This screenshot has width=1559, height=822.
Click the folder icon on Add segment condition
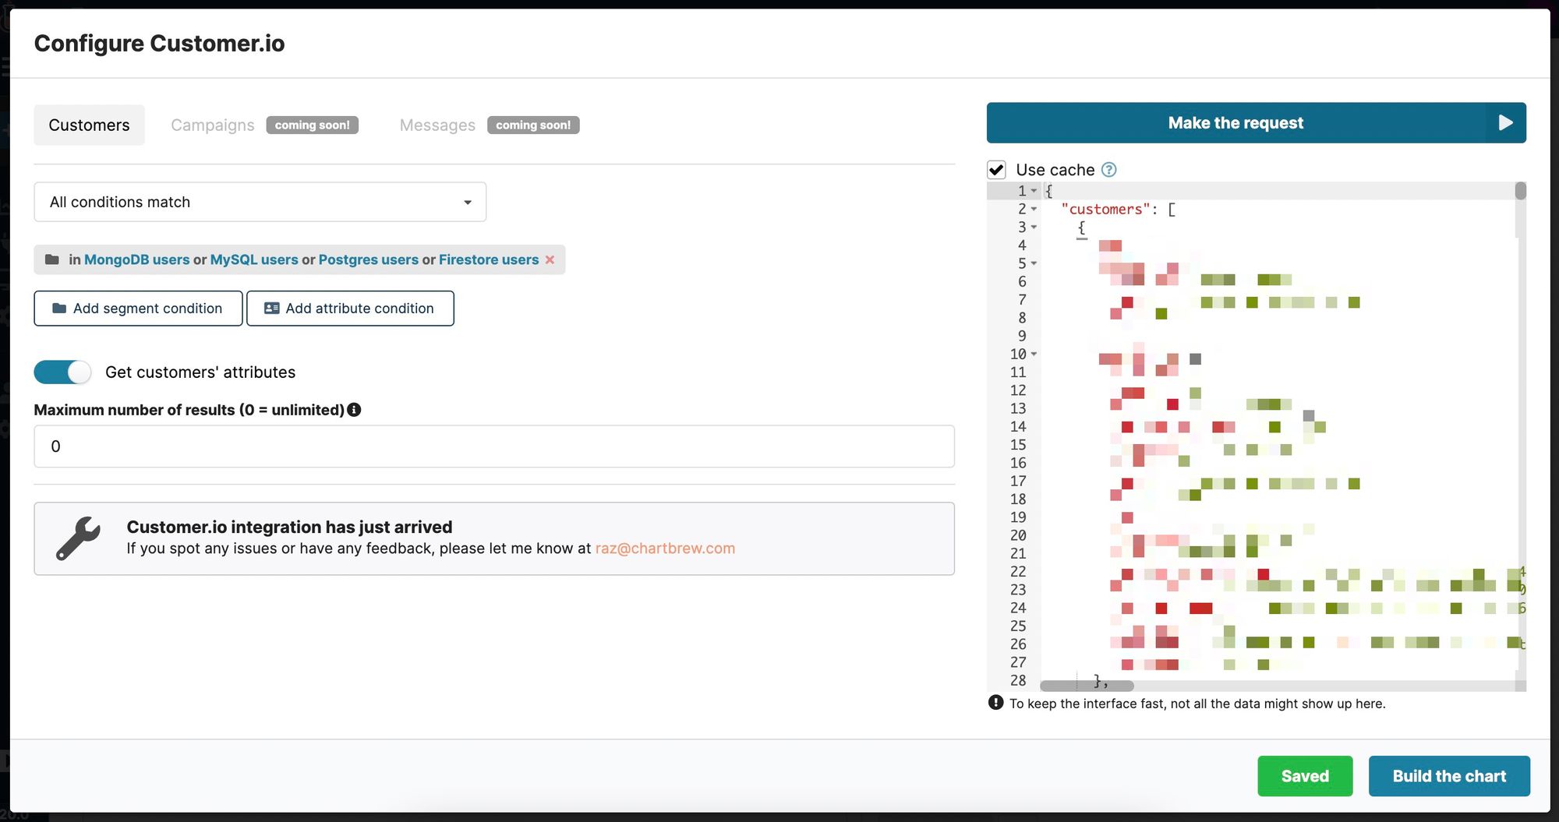tap(59, 308)
